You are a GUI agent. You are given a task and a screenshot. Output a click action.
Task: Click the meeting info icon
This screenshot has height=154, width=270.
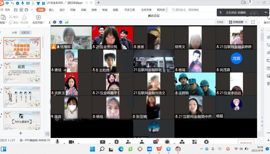[55, 22]
